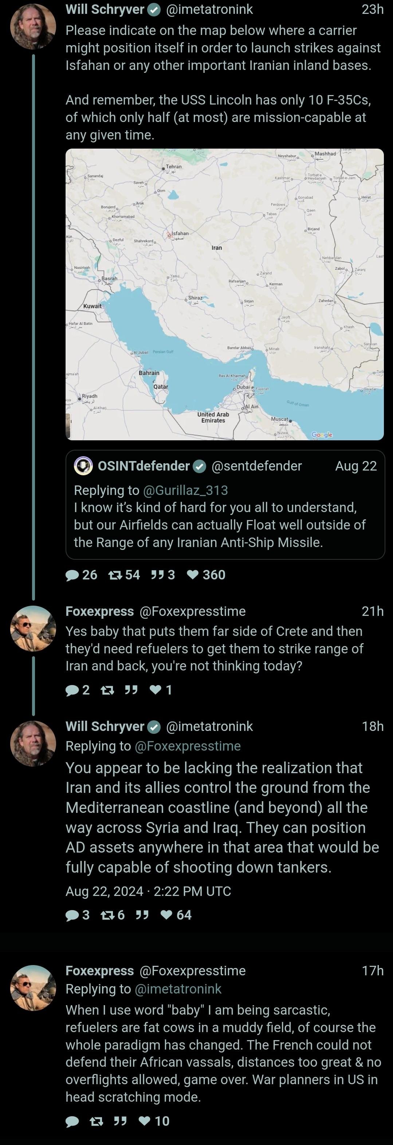Open Foxexpress profile name on 21h tweet
This screenshot has width=393, height=1145.
[99, 611]
